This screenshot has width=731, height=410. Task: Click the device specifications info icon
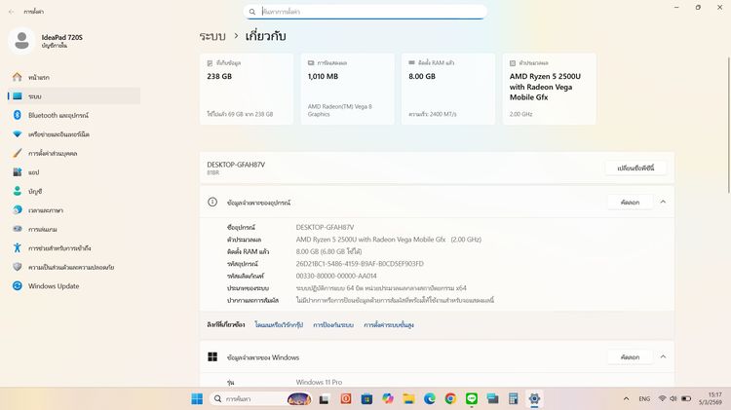click(212, 203)
